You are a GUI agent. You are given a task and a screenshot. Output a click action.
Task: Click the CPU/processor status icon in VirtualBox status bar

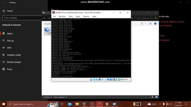tap(114, 79)
